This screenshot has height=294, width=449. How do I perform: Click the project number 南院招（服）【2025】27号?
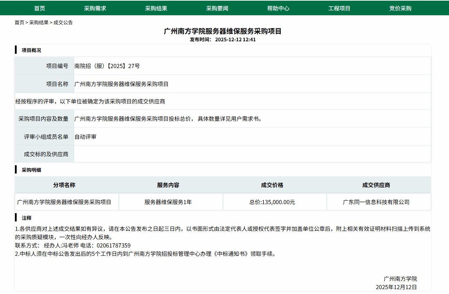[x=107, y=66]
